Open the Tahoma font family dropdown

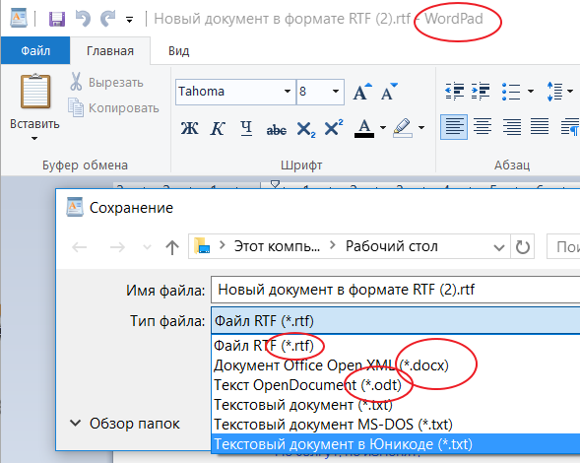tap(287, 91)
